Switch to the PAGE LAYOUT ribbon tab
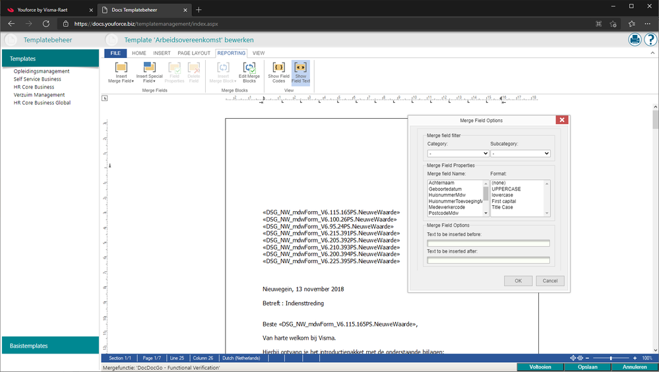The width and height of the screenshot is (659, 372). pyautogui.click(x=194, y=53)
